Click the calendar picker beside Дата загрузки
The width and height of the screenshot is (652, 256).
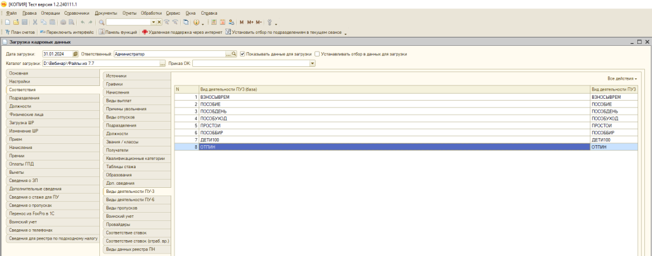point(75,54)
